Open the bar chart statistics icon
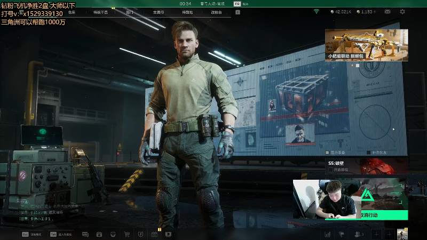This screenshot has height=240, width=427. click(328, 234)
